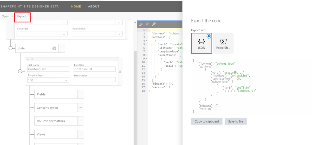The image size is (312, 145).
Task: Open the wrench repair tool in editor
Action: click(x=154, y=24)
